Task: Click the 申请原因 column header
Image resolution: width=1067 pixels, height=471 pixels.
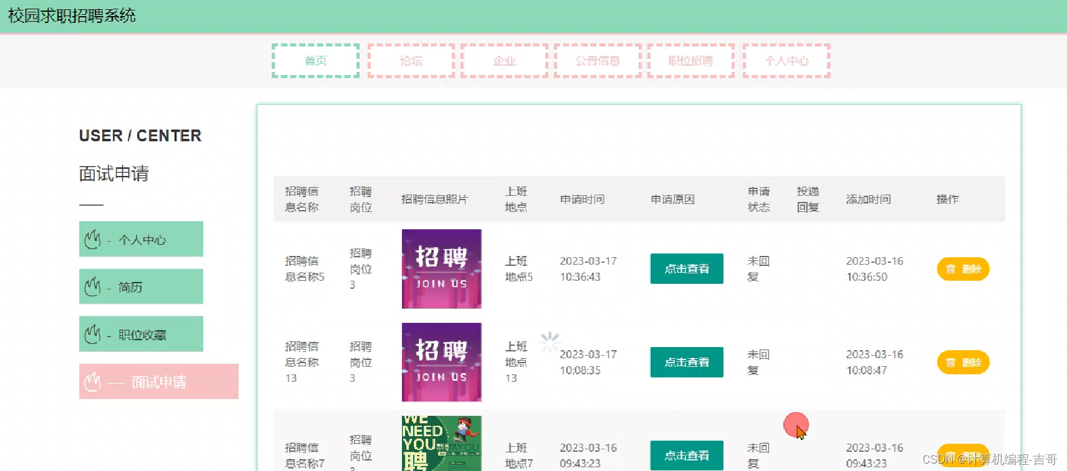Action: click(x=672, y=199)
